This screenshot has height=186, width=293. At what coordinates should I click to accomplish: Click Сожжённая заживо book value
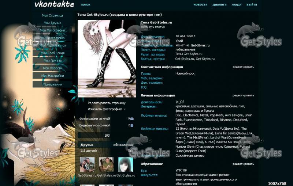pyautogui.click(x=190, y=156)
